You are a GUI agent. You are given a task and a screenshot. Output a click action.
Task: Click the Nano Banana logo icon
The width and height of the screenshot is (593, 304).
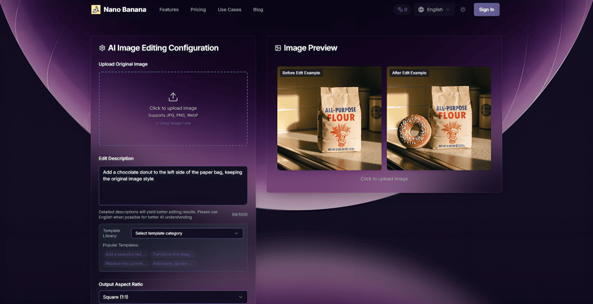point(96,10)
